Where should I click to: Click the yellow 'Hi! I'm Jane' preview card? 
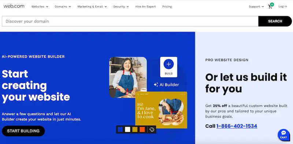161,110
